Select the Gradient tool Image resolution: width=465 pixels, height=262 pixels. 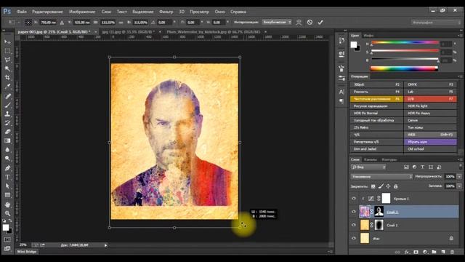(x=8, y=140)
